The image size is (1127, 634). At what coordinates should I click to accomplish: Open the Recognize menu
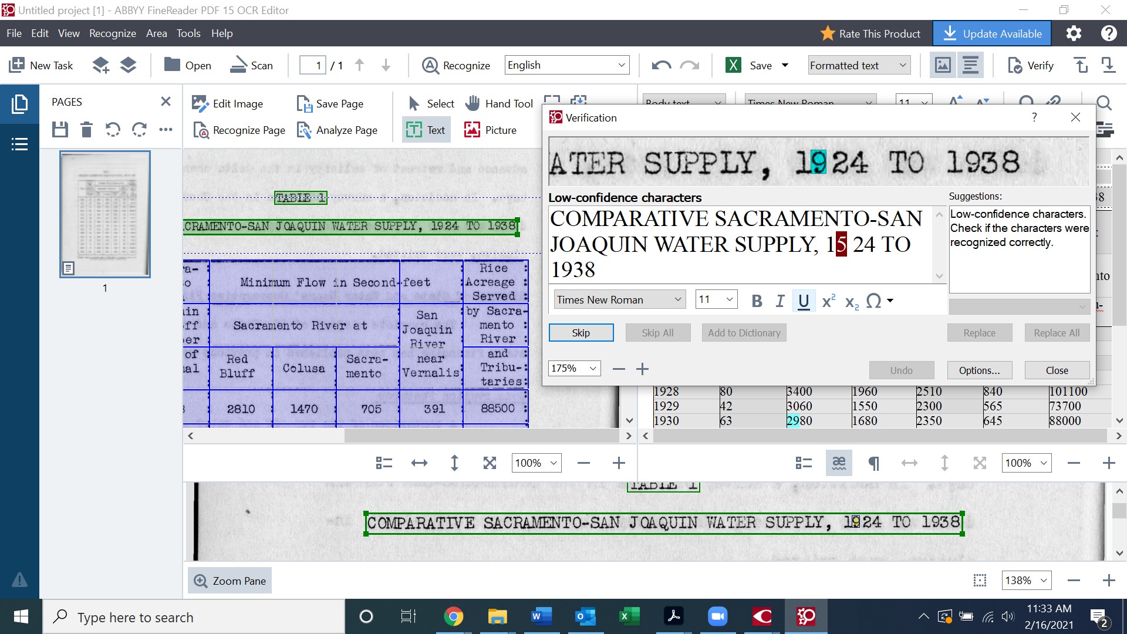pyautogui.click(x=112, y=33)
